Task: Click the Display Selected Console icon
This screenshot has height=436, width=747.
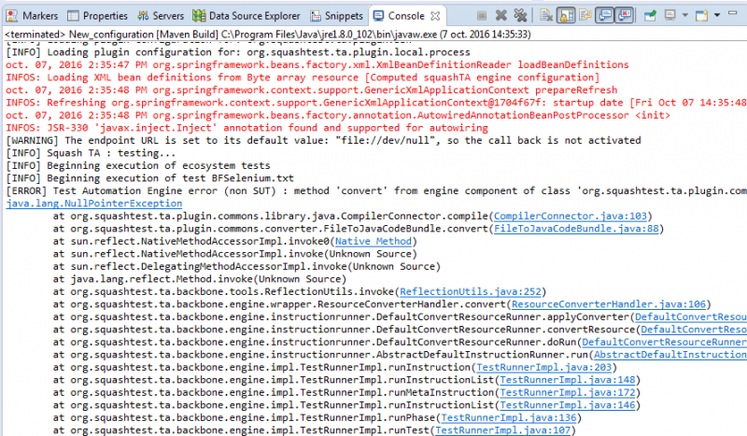Action: [673, 15]
